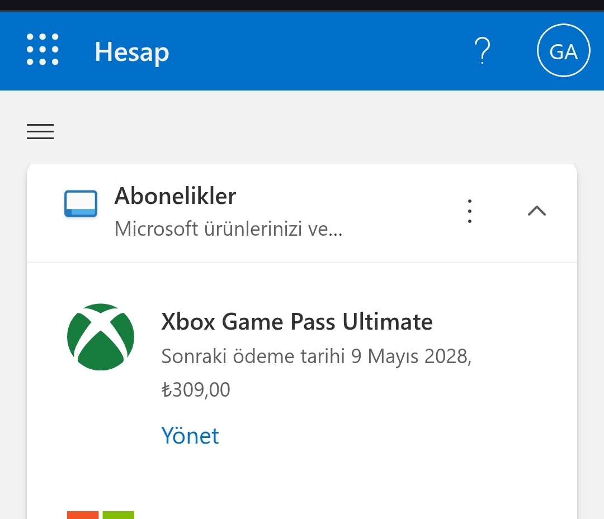The height and width of the screenshot is (519, 604).
Task: Click the green tile of Microsoft logo
Action: coord(118,515)
